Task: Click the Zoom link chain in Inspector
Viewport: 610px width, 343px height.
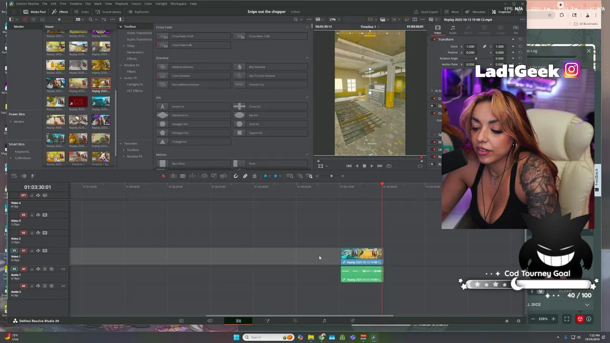Action: [x=485, y=47]
